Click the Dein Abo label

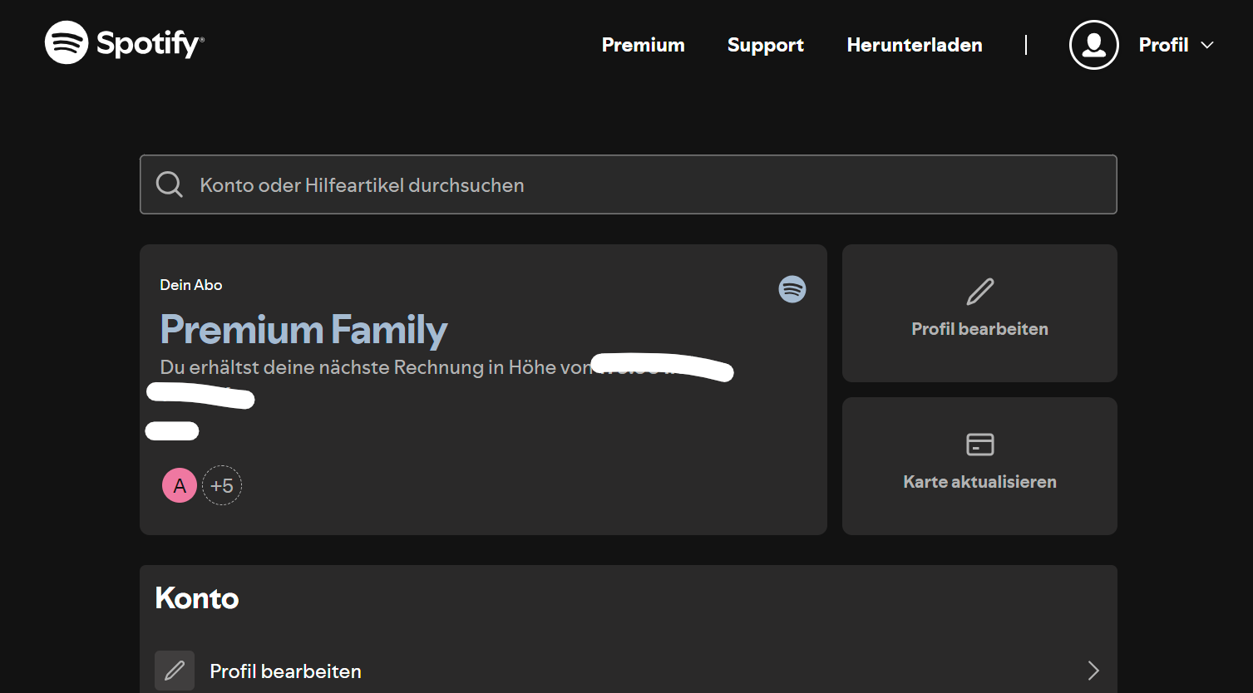pyautogui.click(x=191, y=285)
